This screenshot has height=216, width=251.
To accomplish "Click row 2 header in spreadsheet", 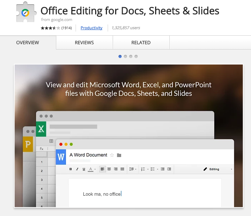I will [42, 171].
